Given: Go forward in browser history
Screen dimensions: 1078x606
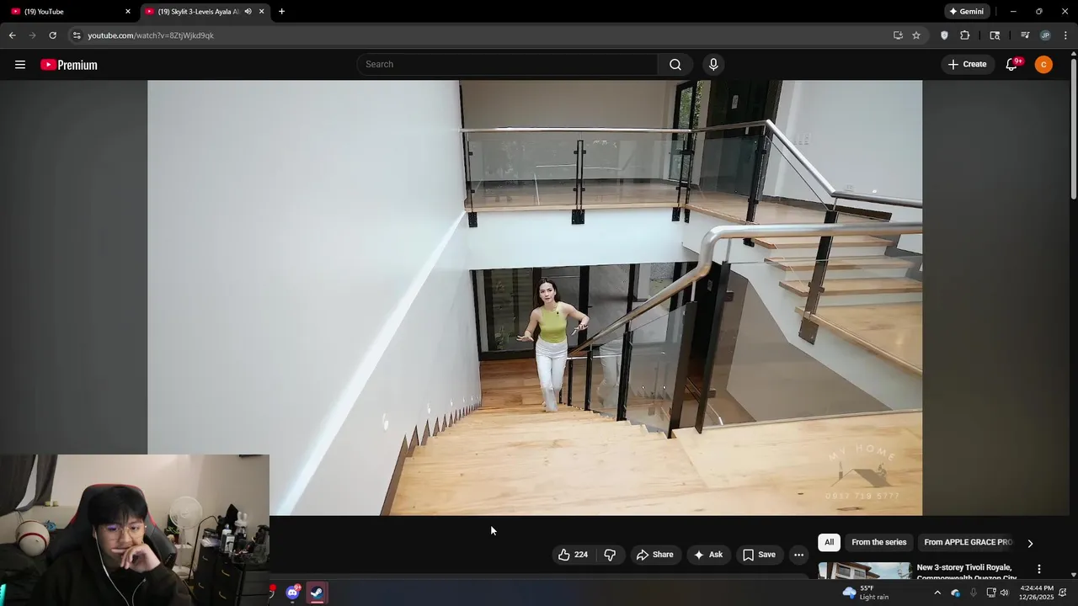Looking at the screenshot, I should tap(32, 35).
